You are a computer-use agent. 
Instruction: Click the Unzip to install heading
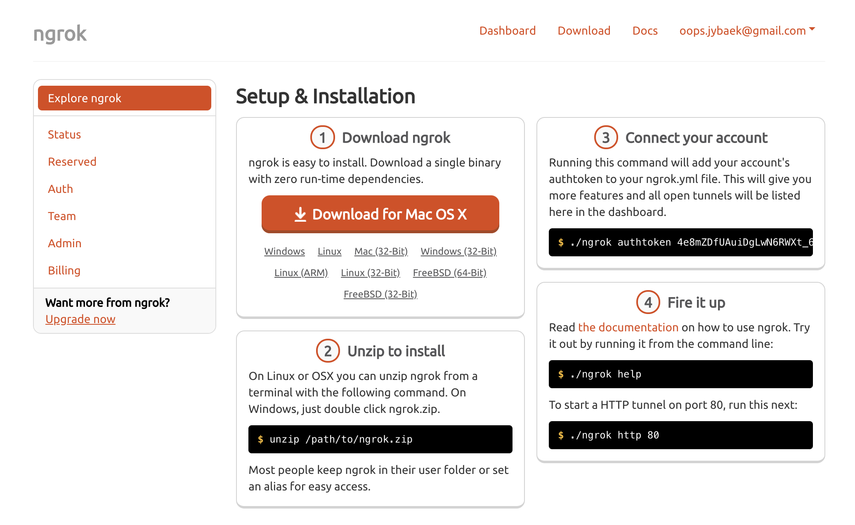pyautogui.click(x=396, y=351)
